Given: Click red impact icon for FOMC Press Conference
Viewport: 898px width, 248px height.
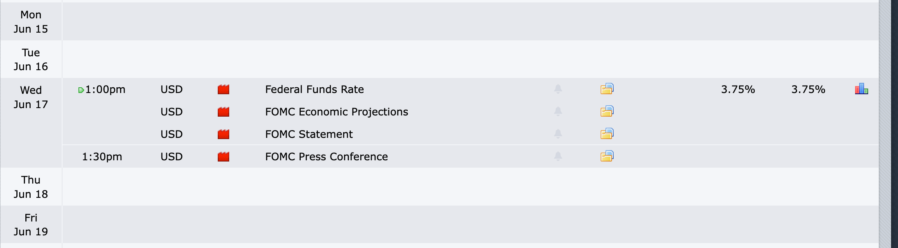Looking at the screenshot, I should [223, 157].
